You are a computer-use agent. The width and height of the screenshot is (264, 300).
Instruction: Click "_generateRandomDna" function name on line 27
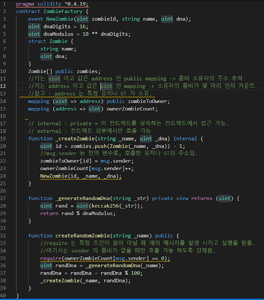82,198
